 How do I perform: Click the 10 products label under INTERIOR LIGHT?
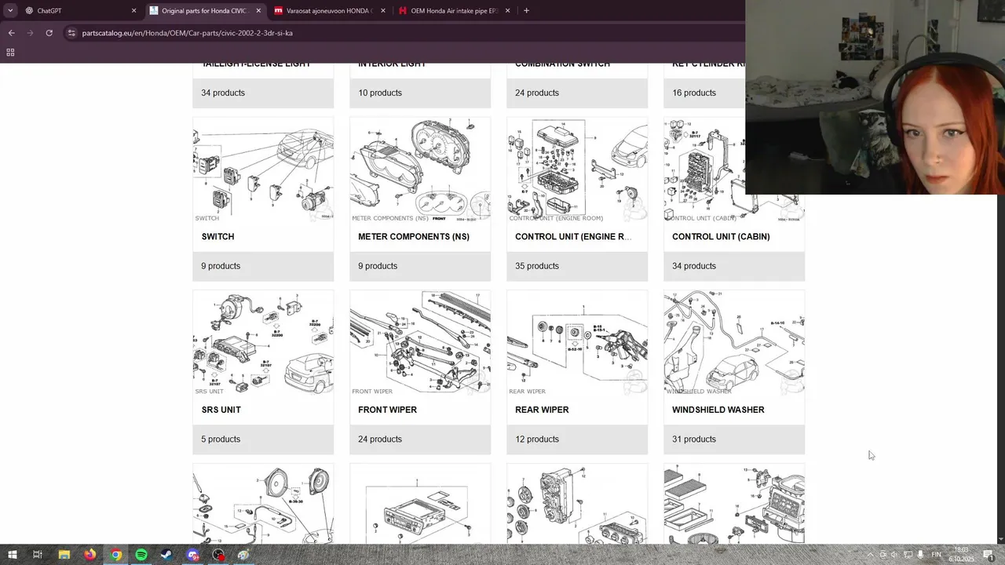(x=380, y=93)
